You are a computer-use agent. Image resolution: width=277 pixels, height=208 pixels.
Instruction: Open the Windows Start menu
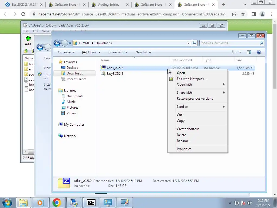click(7, 203)
